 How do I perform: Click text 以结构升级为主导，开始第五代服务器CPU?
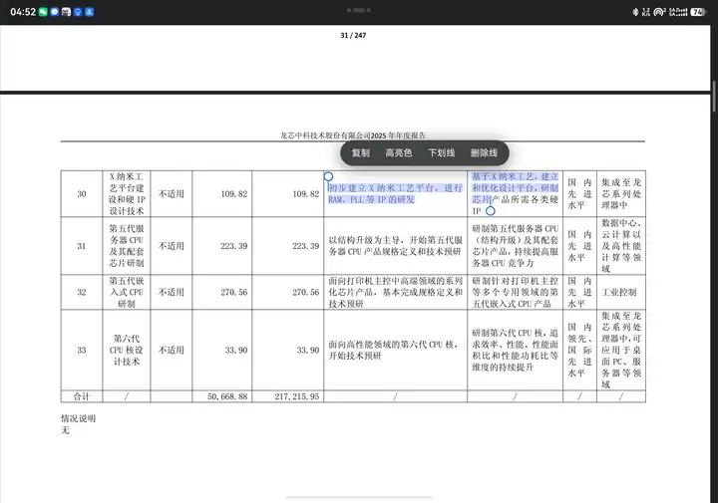[396, 246]
